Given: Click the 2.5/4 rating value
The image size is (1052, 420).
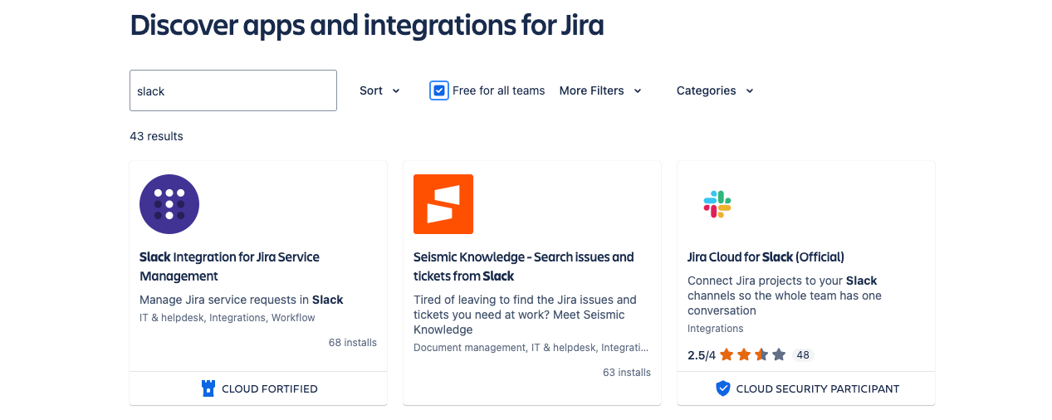Looking at the screenshot, I should point(702,355).
